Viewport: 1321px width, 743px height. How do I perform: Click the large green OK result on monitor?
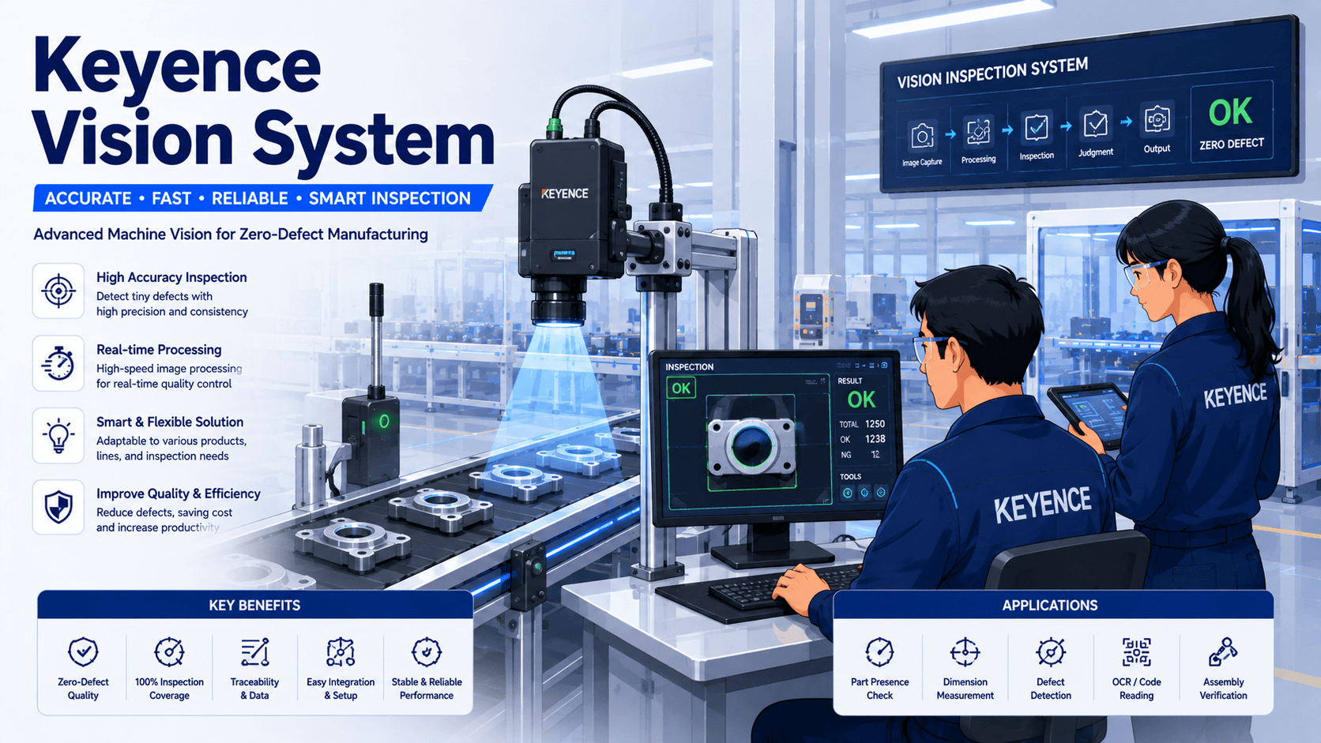coord(861,400)
